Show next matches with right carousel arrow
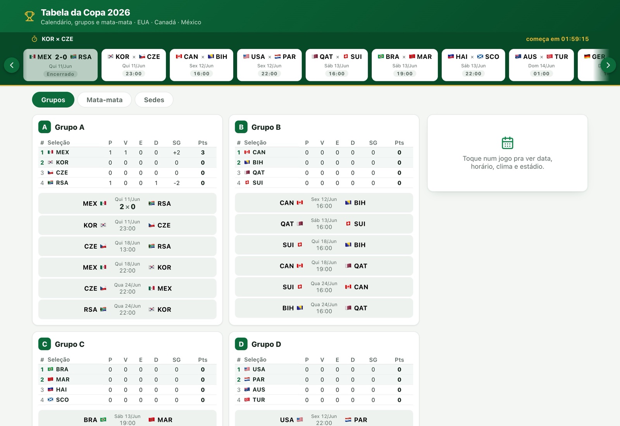The height and width of the screenshot is (426, 620). [608, 65]
